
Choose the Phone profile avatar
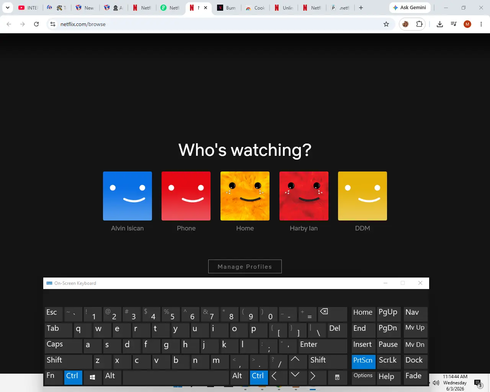coord(186,196)
